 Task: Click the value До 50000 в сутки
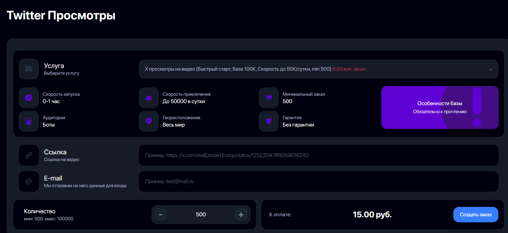pos(184,101)
